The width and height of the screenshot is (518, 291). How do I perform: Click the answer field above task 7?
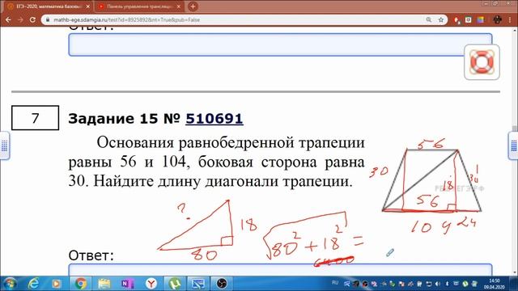click(x=280, y=44)
